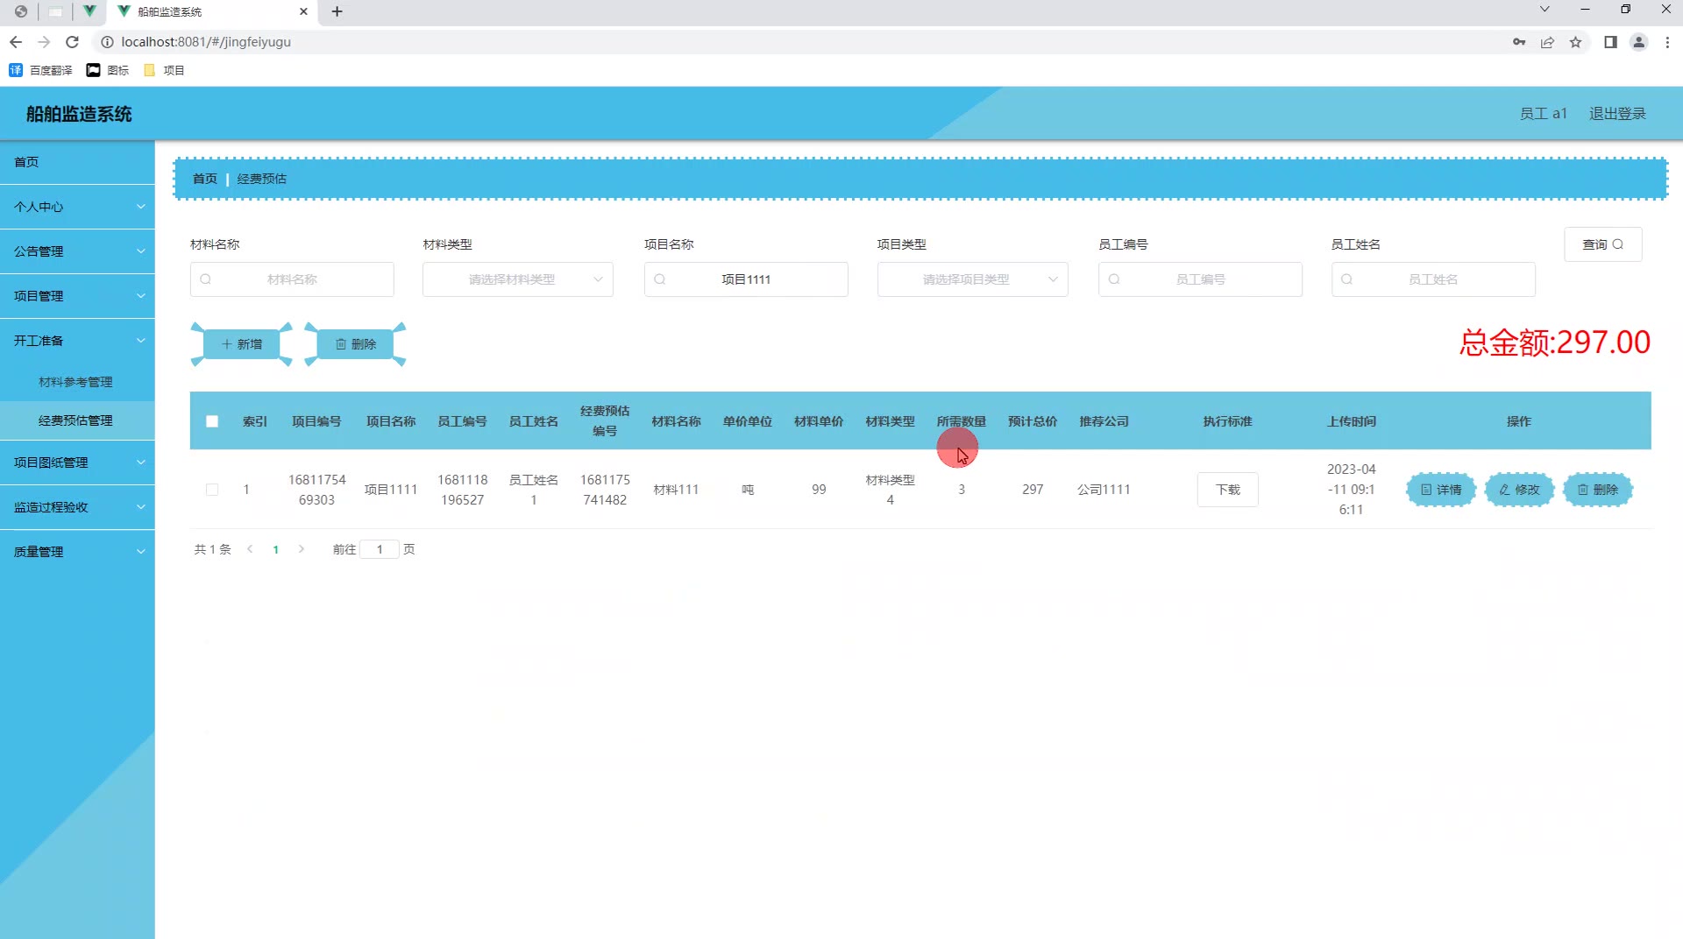Open a new browser tab with plus icon
Screen dimensions: 1683x939
coord(337,11)
